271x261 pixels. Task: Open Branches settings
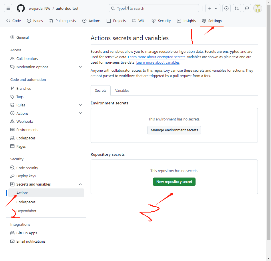coord(46,88)
